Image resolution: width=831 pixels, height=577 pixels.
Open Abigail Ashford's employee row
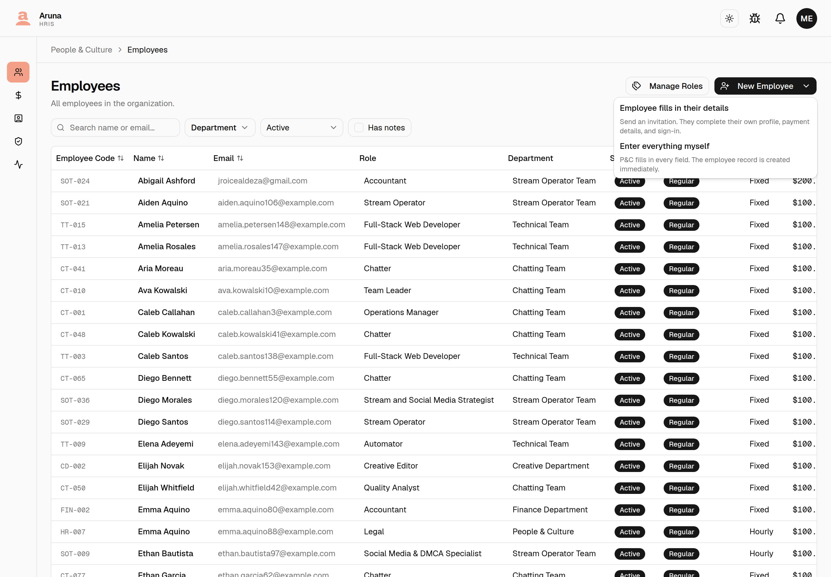click(434, 181)
